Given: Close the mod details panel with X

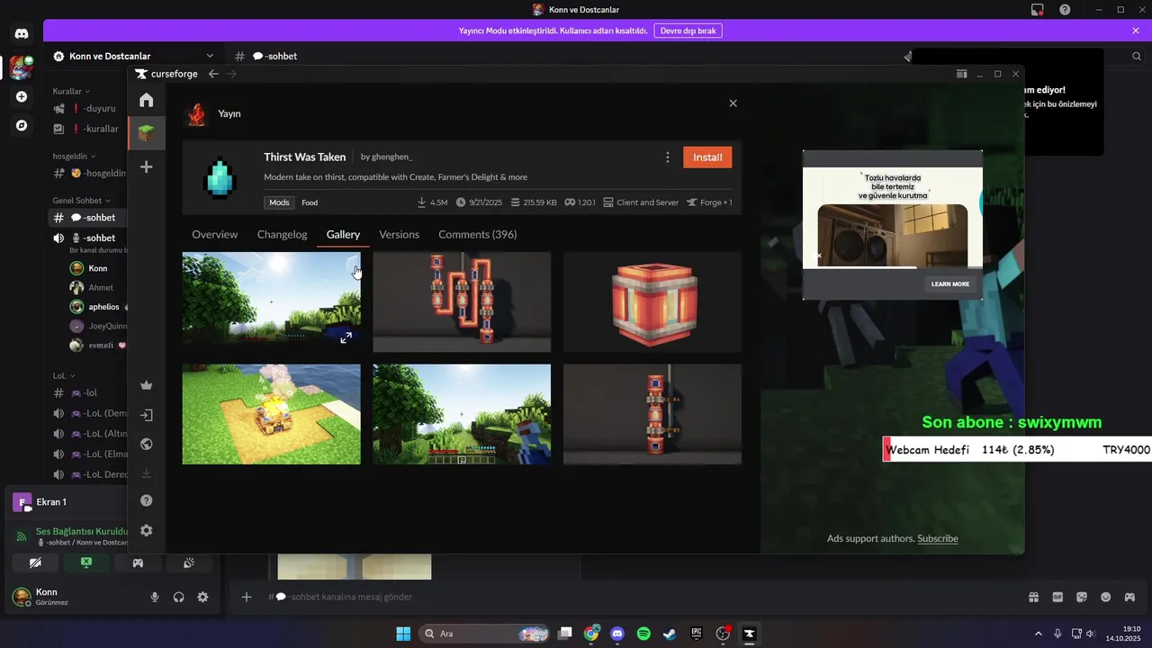Looking at the screenshot, I should (733, 103).
